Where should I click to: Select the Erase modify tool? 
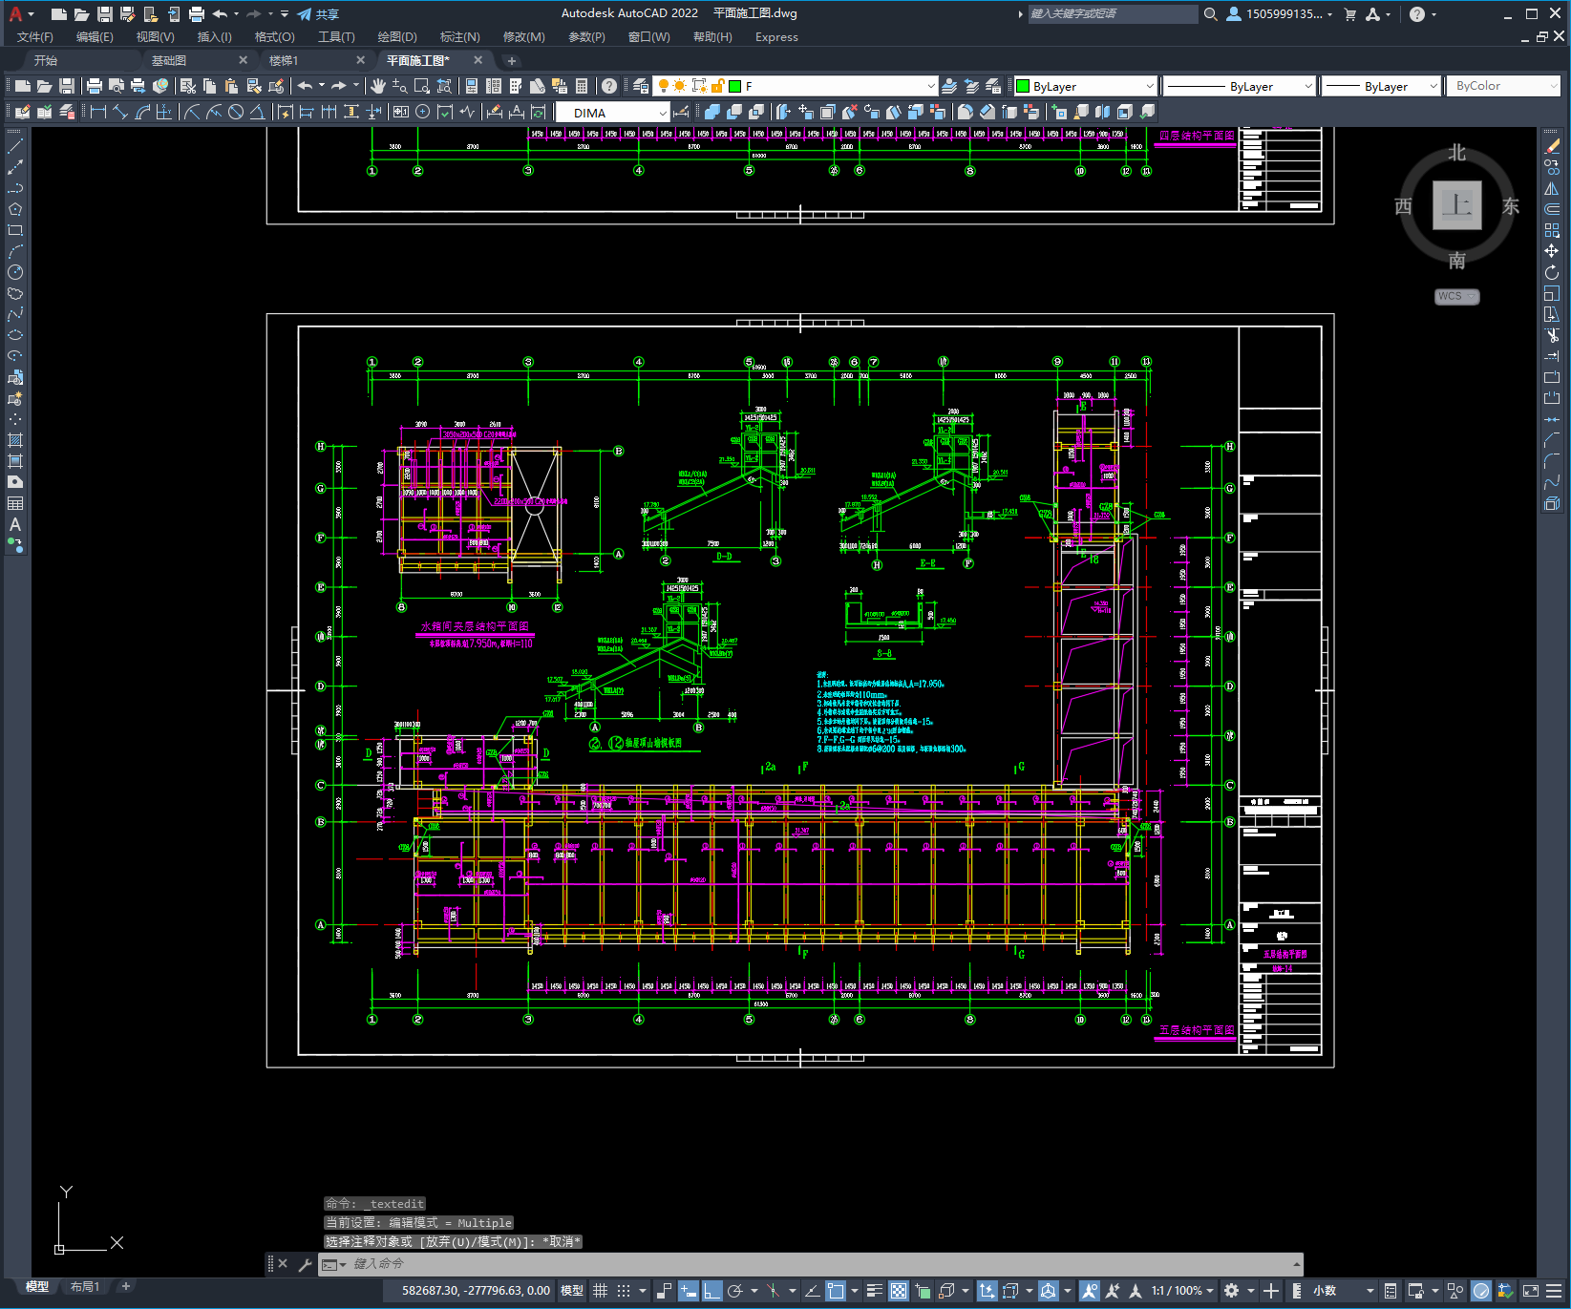pyautogui.click(x=1552, y=146)
